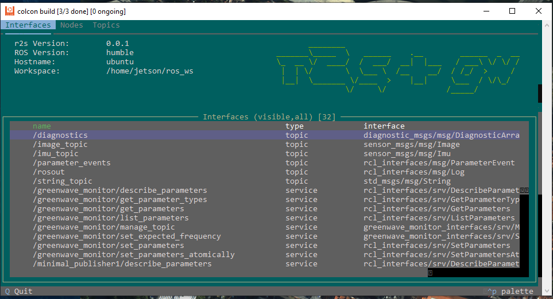
Task: Sort by the name column header
Action: coord(42,126)
